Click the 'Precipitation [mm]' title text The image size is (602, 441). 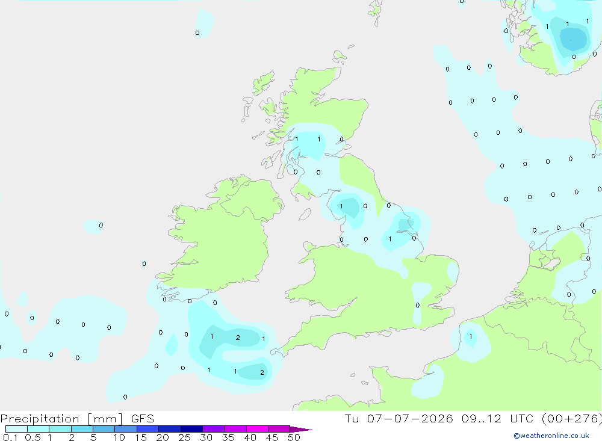(61, 419)
